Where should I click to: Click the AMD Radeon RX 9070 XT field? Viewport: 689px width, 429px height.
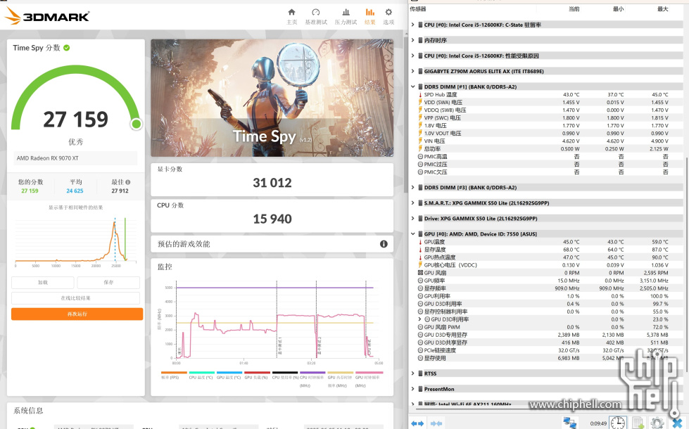(75, 158)
